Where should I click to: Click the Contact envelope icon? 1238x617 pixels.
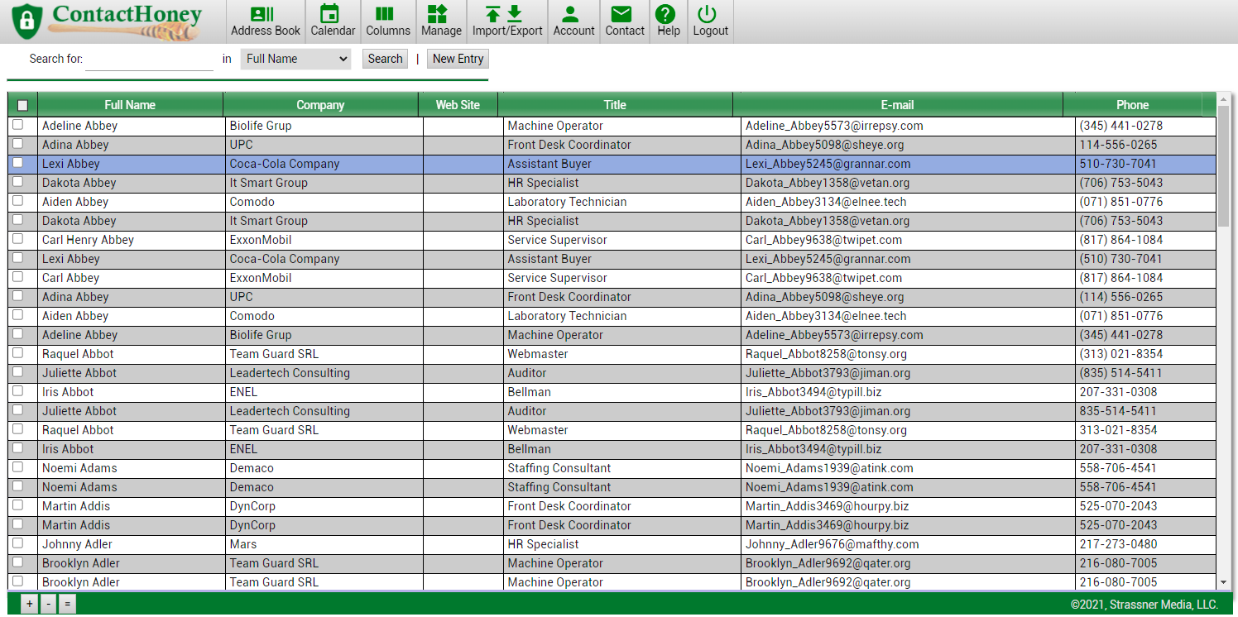(621, 14)
